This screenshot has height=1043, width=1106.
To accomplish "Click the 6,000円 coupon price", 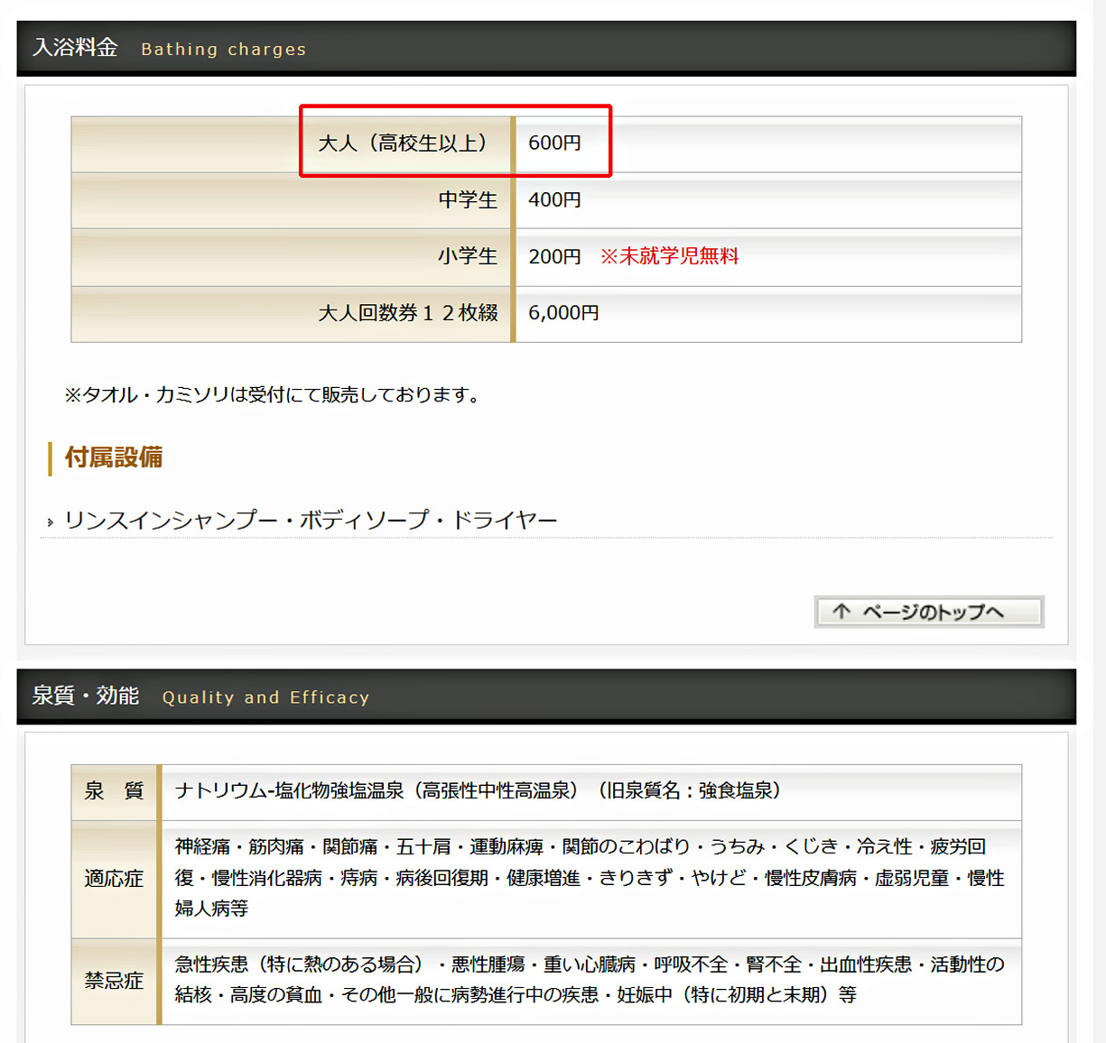I will (x=563, y=313).
